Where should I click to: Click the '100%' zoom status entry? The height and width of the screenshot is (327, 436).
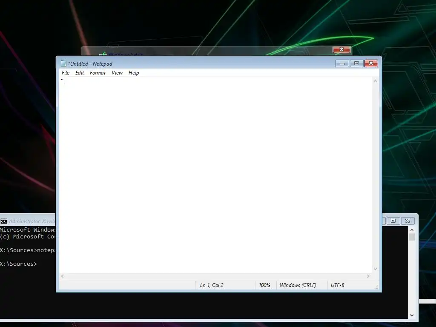coord(264,285)
